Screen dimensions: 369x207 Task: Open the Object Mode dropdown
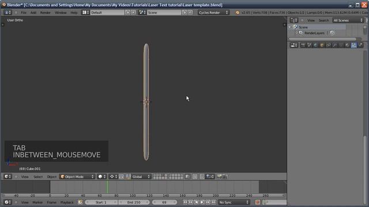pyautogui.click(x=77, y=177)
